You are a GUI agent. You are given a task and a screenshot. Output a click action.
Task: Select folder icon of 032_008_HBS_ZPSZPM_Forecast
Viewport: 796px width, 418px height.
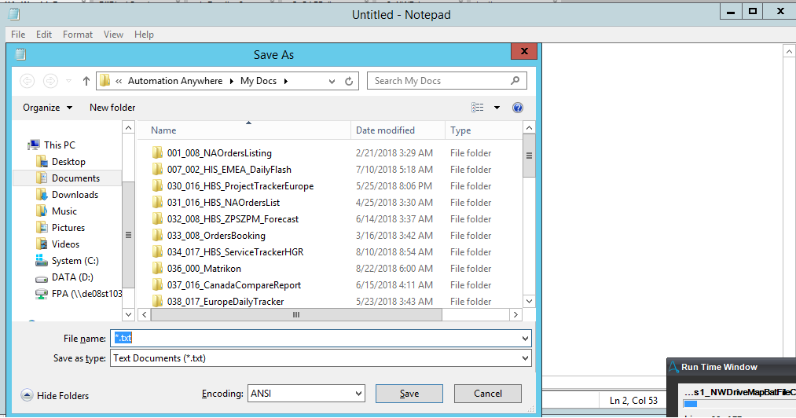pyautogui.click(x=157, y=219)
